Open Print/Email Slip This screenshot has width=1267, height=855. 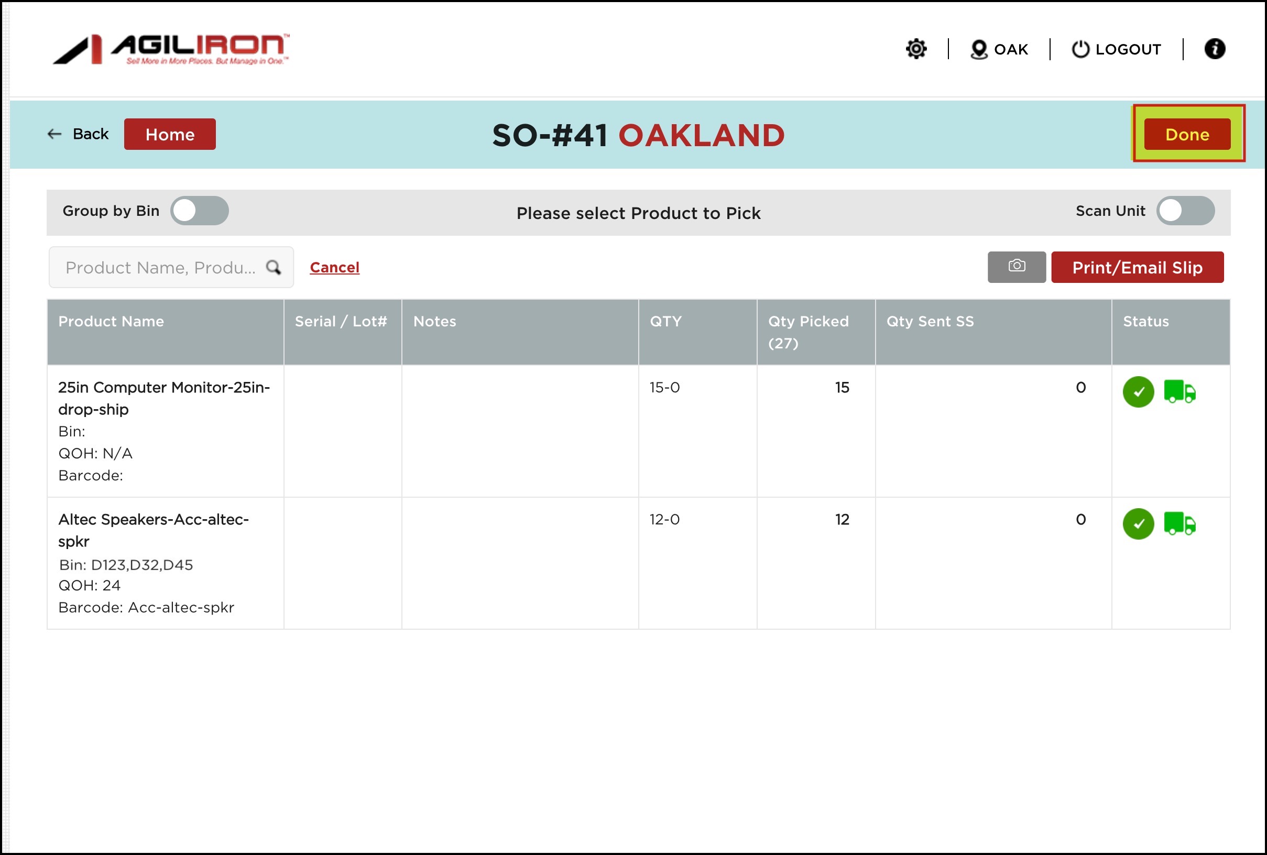click(1137, 267)
